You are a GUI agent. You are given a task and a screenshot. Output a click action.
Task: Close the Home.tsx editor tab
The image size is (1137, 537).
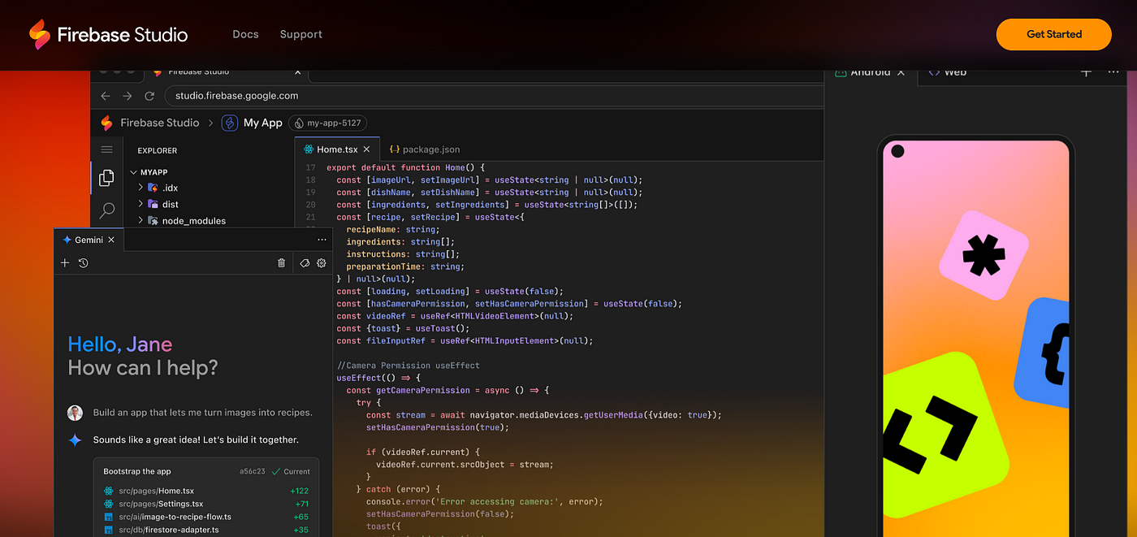tap(366, 149)
